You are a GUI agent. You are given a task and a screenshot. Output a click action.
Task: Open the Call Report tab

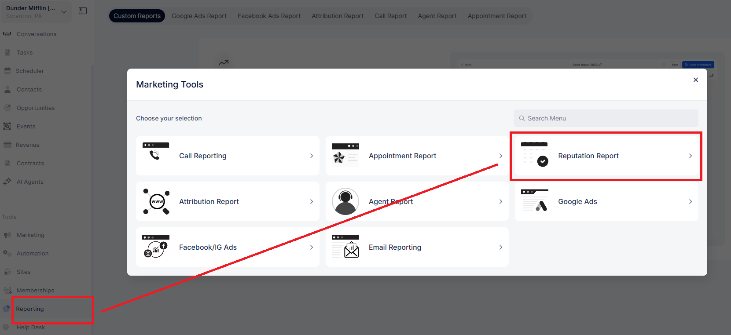[x=391, y=16]
